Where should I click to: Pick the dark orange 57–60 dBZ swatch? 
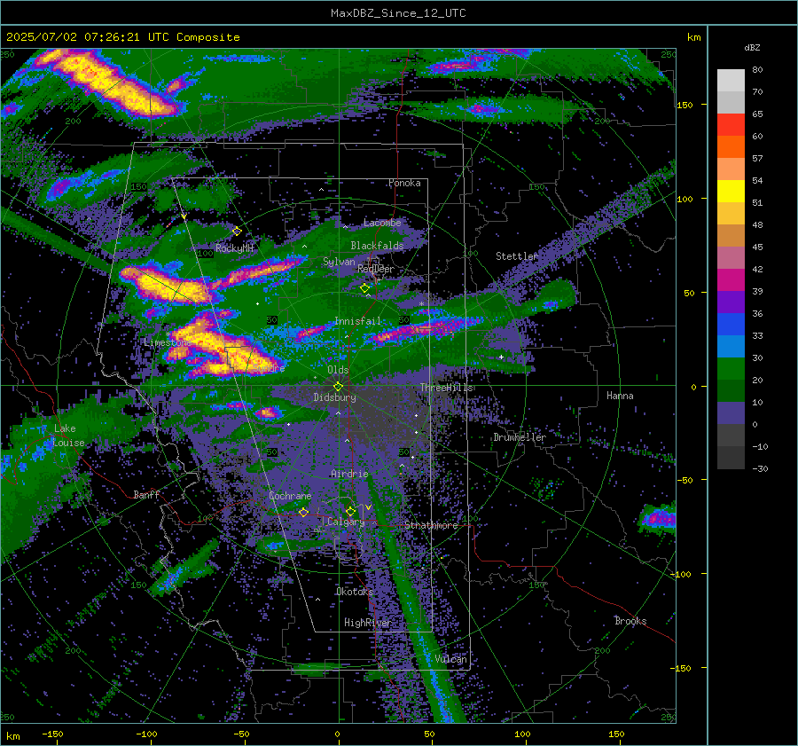click(x=731, y=147)
